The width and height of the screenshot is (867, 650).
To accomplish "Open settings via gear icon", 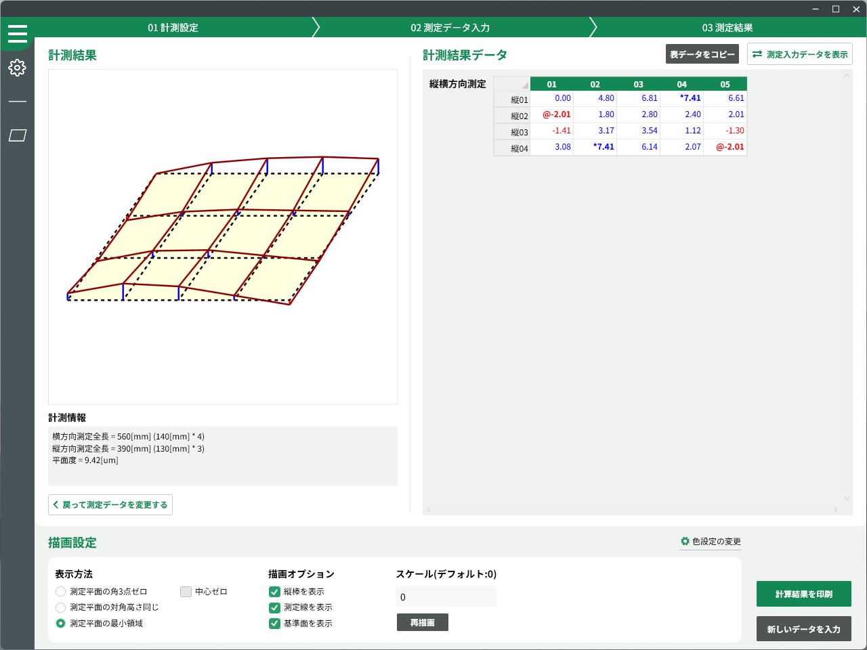I will [x=18, y=68].
